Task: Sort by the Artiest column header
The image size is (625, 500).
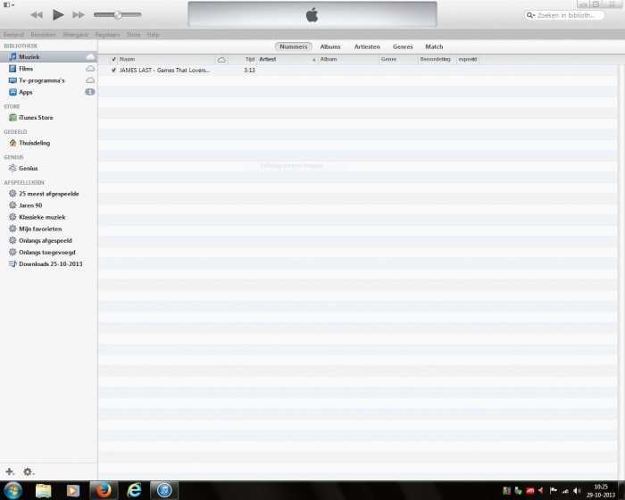Action: [x=287, y=60]
